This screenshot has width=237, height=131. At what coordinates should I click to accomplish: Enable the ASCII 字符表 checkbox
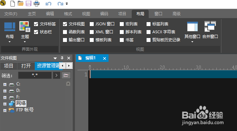click(x=149, y=32)
